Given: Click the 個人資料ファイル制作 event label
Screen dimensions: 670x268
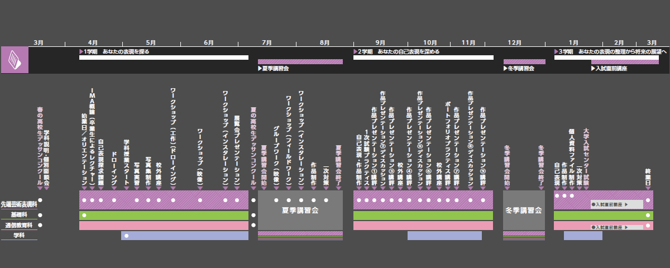Looking at the screenshot, I should coord(572,158).
